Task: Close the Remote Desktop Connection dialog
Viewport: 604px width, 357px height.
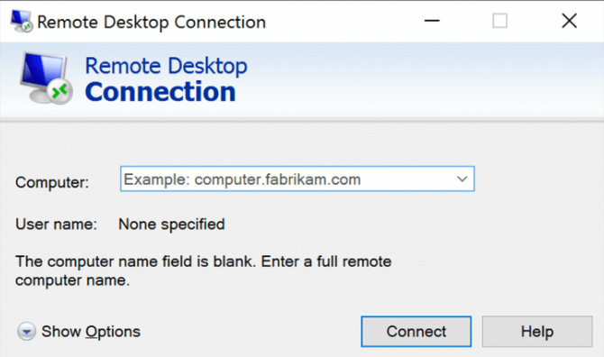Action: click(x=569, y=21)
